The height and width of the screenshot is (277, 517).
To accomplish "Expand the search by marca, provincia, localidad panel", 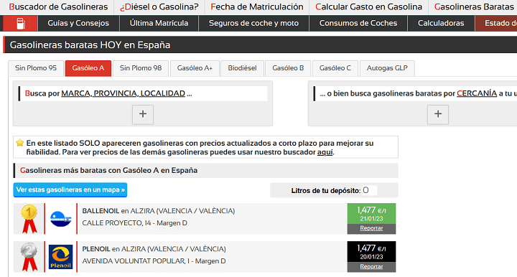I will [x=143, y=114].
